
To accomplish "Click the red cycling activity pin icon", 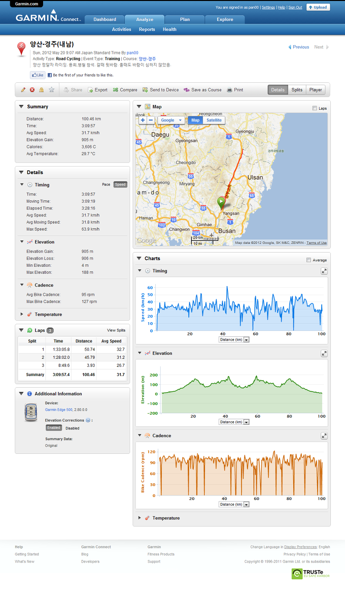I will click(21, 49).
